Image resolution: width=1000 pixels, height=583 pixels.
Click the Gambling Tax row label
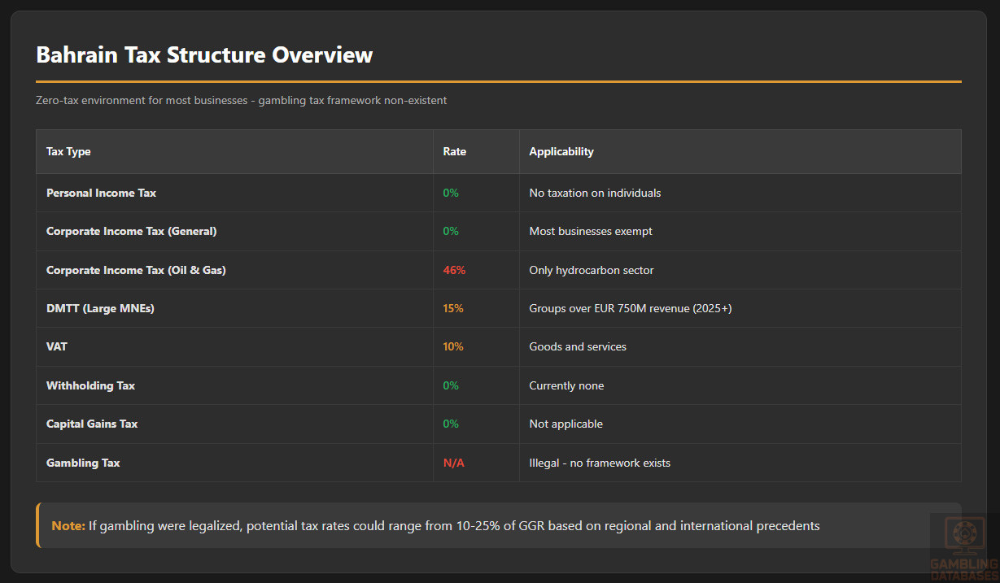tap(83, 463)
